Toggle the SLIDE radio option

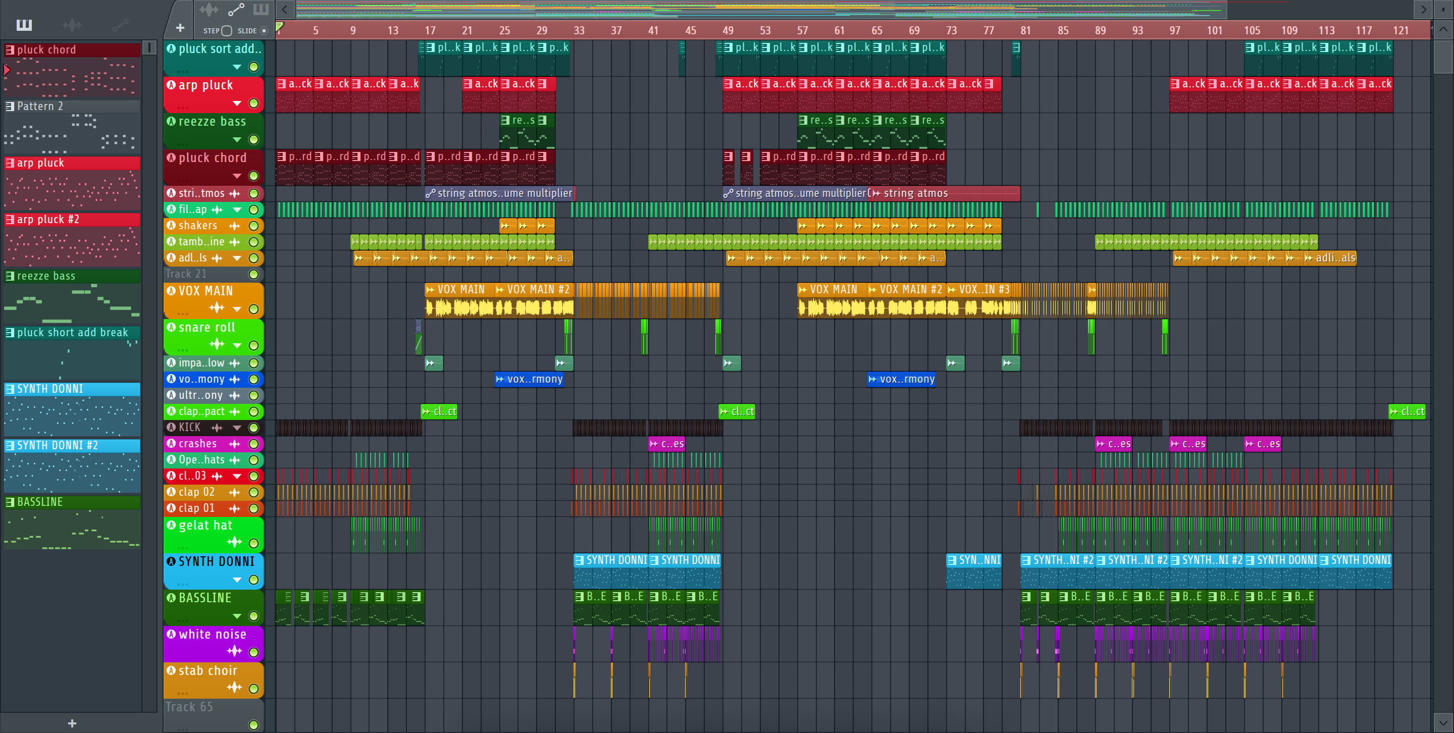pyautogui.click(x=264, y=30)
